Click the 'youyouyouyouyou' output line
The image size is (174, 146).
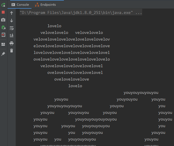coord(141,93)
